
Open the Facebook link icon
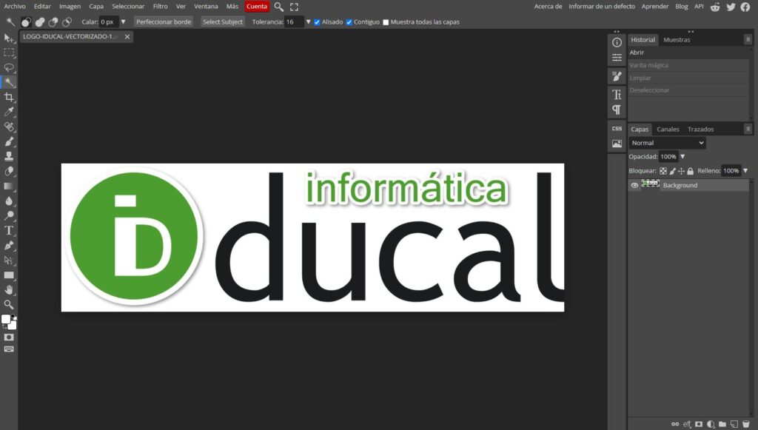pos(745,7)
